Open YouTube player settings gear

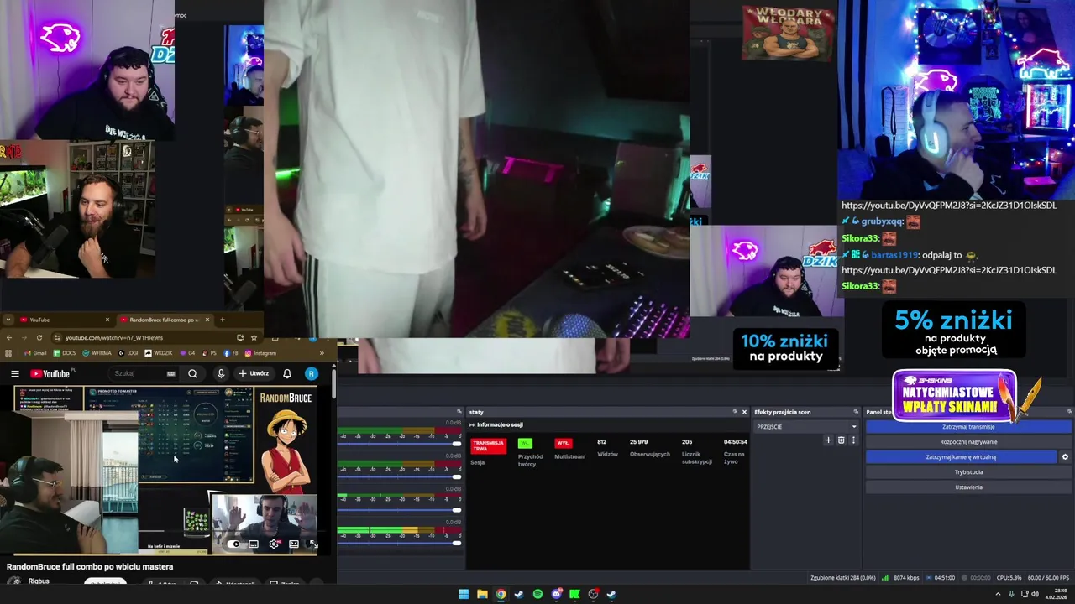(x=274, y=544)
